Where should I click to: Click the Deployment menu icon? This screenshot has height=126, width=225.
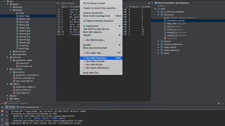(84, 26)
